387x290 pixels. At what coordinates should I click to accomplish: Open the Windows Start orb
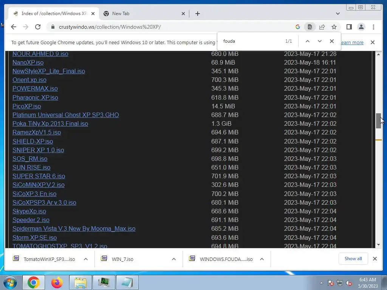coord(10,282)
